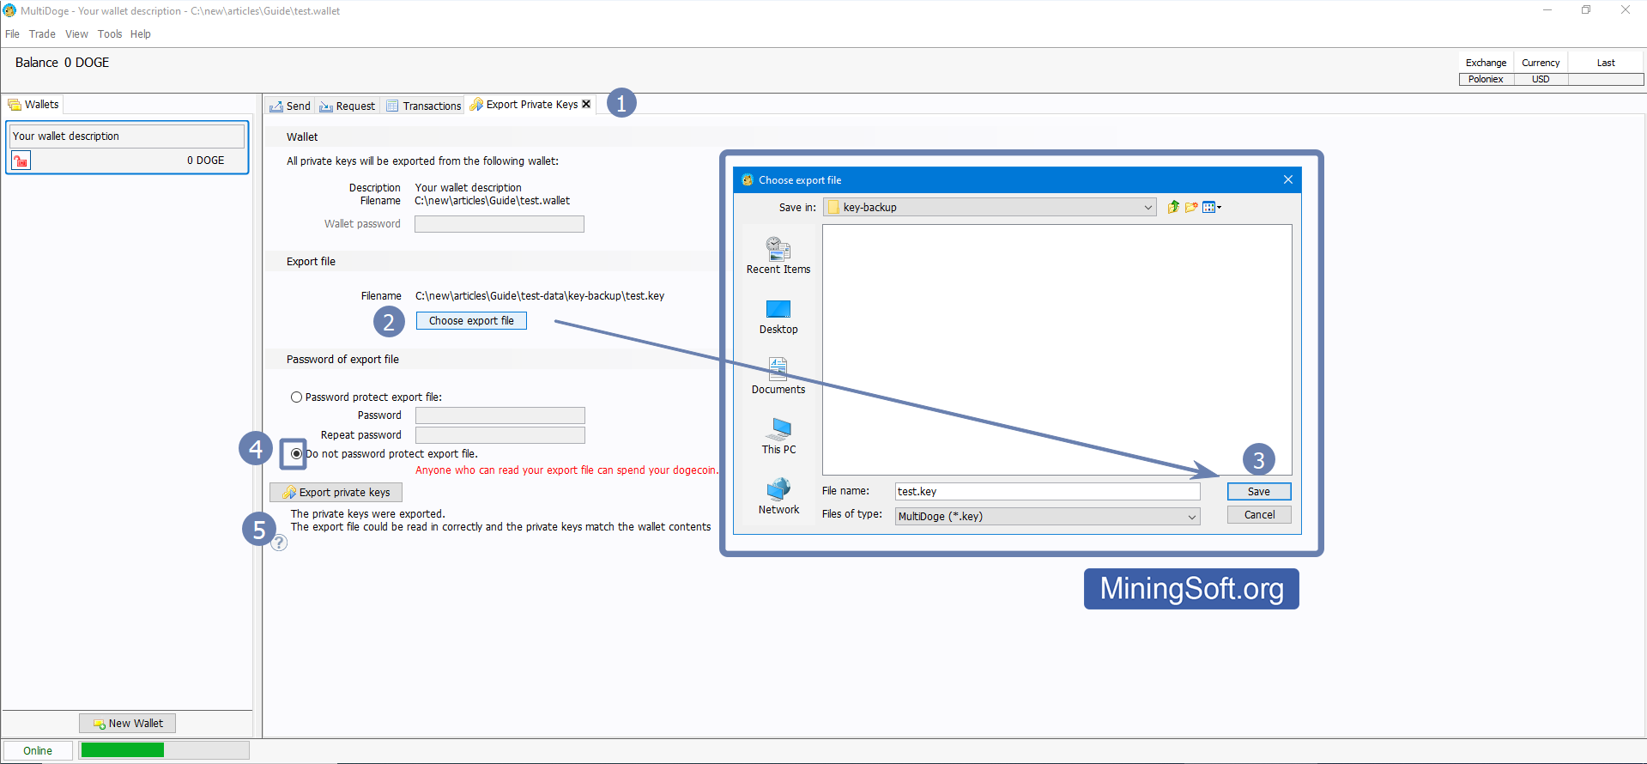
Task: Open the Trade menu
Action: click(42, 34)
